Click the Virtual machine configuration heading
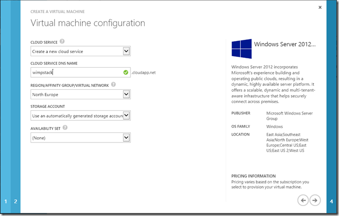Viewport: 339px width, 216px height. [x=88, y=23]
